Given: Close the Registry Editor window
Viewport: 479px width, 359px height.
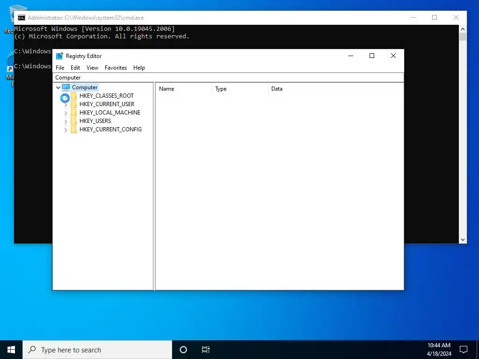Looking at the screenshot, I should pyautogui.click(x=393, y=56).
